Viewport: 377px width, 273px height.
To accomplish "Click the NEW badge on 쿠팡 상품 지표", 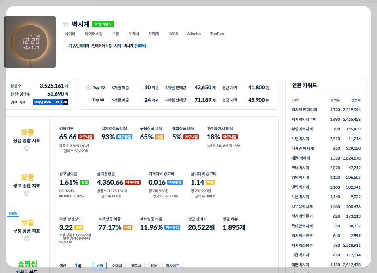I will [x=13, y=213].
